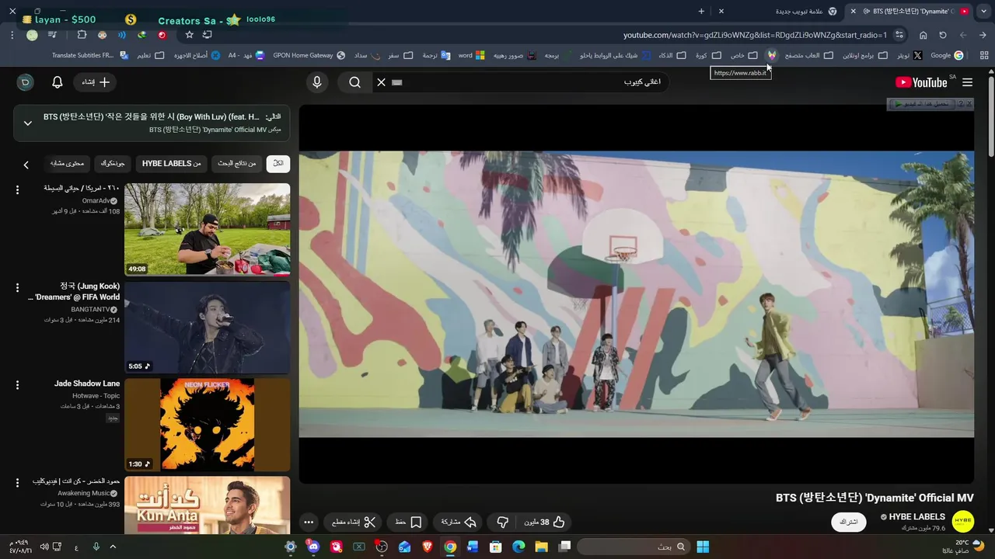995x559 pixels.
Task: Save the video with حفظ button
Action: click(x=408, y=523)
